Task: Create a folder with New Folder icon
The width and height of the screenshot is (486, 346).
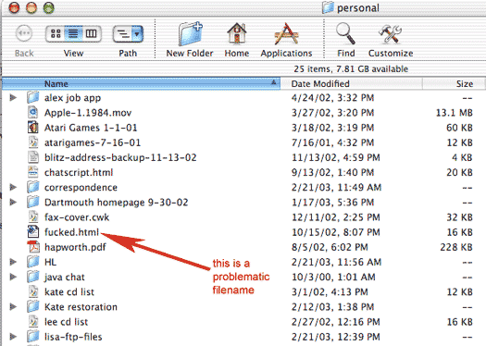Action: 190,33
